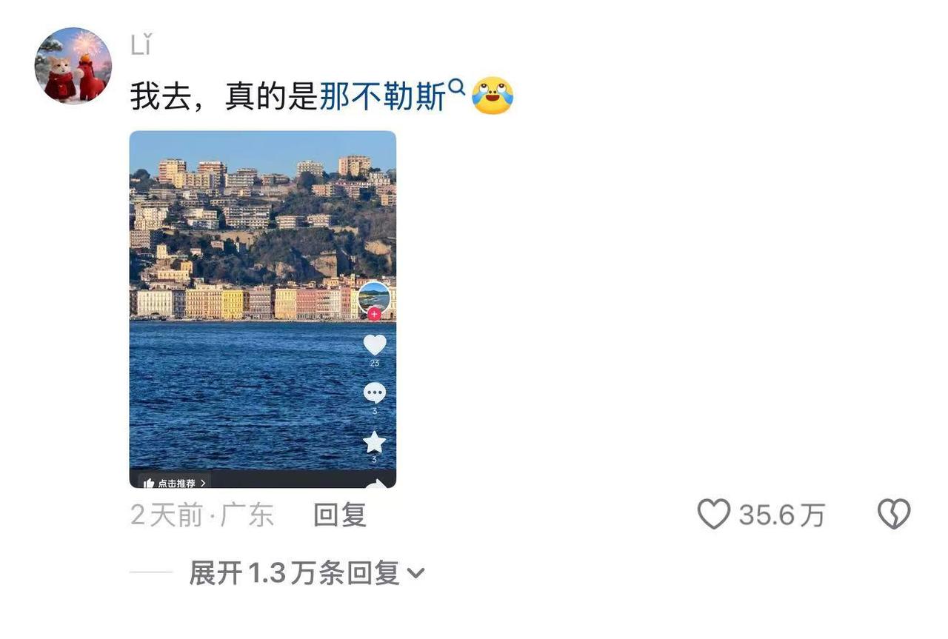Click the search magnifier next to 那不勒斯

(x=457, y=88)
